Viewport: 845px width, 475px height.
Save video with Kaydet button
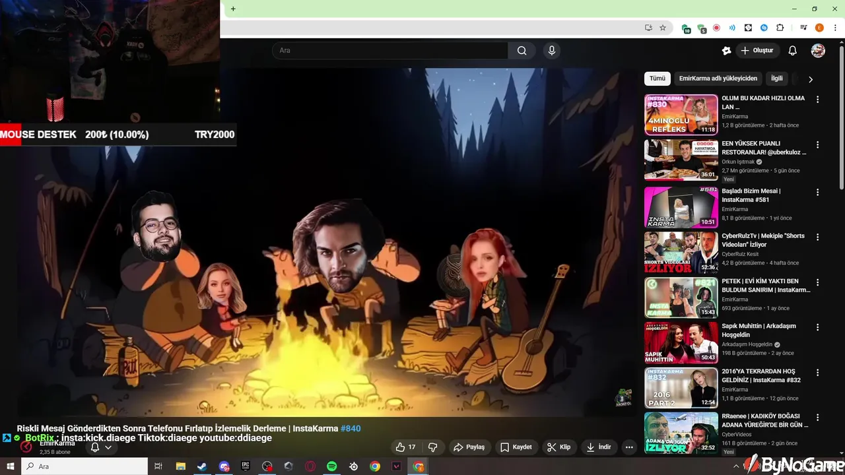tap(516, 447)
